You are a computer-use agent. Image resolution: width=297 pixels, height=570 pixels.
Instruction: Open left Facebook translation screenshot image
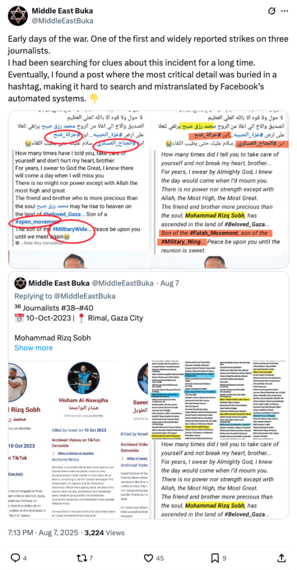(78, 189)
